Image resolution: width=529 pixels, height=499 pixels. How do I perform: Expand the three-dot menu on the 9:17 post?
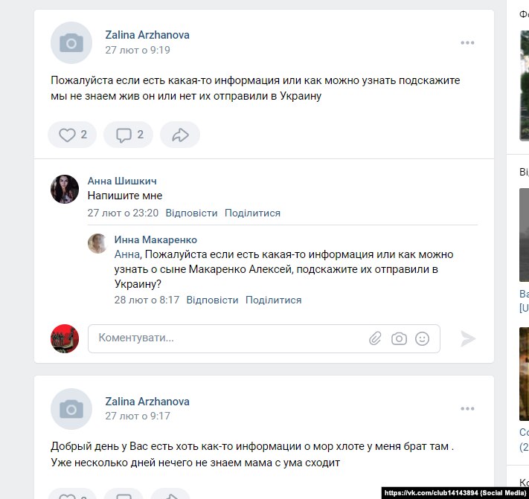tap(467, 408)
